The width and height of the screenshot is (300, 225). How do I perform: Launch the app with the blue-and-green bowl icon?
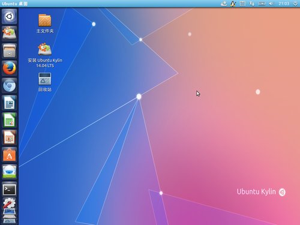[x=9, y=172]
